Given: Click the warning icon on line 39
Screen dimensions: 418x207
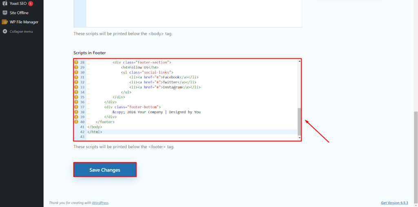Looking at the screenshot, I should click(76, 117).
